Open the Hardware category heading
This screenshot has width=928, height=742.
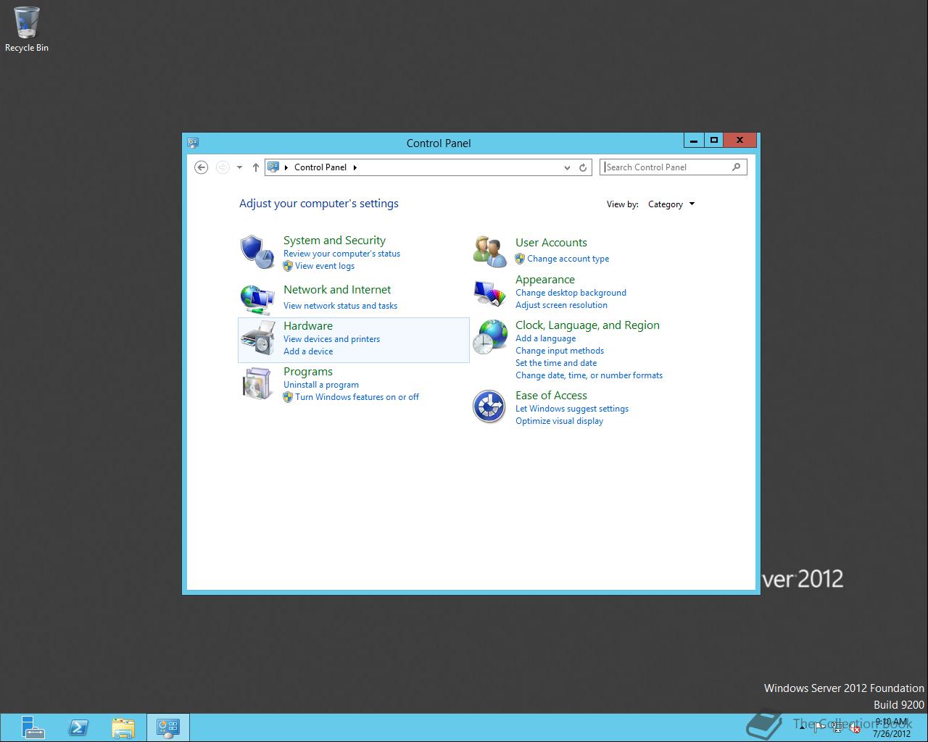click(308, 326)
